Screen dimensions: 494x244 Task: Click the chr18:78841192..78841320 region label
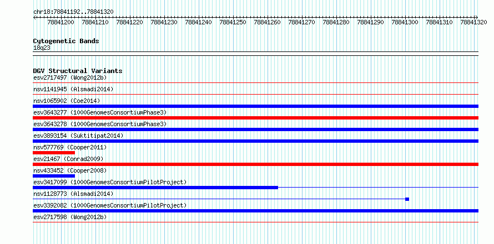(73, 12)
